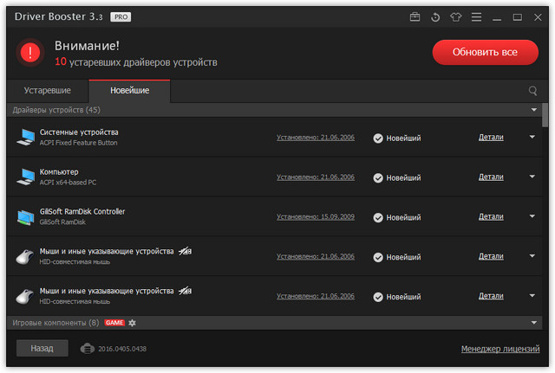The width and height of the screenshot is (555, 373).
Task: Click the GiliSoft RamDisk Controller device icon
Action: click(x=25, y=216)
